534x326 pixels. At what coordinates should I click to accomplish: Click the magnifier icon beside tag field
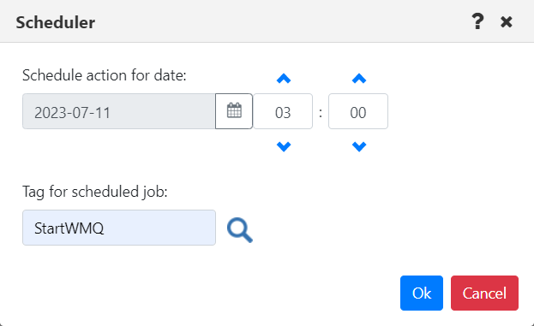tap(240, 230)
